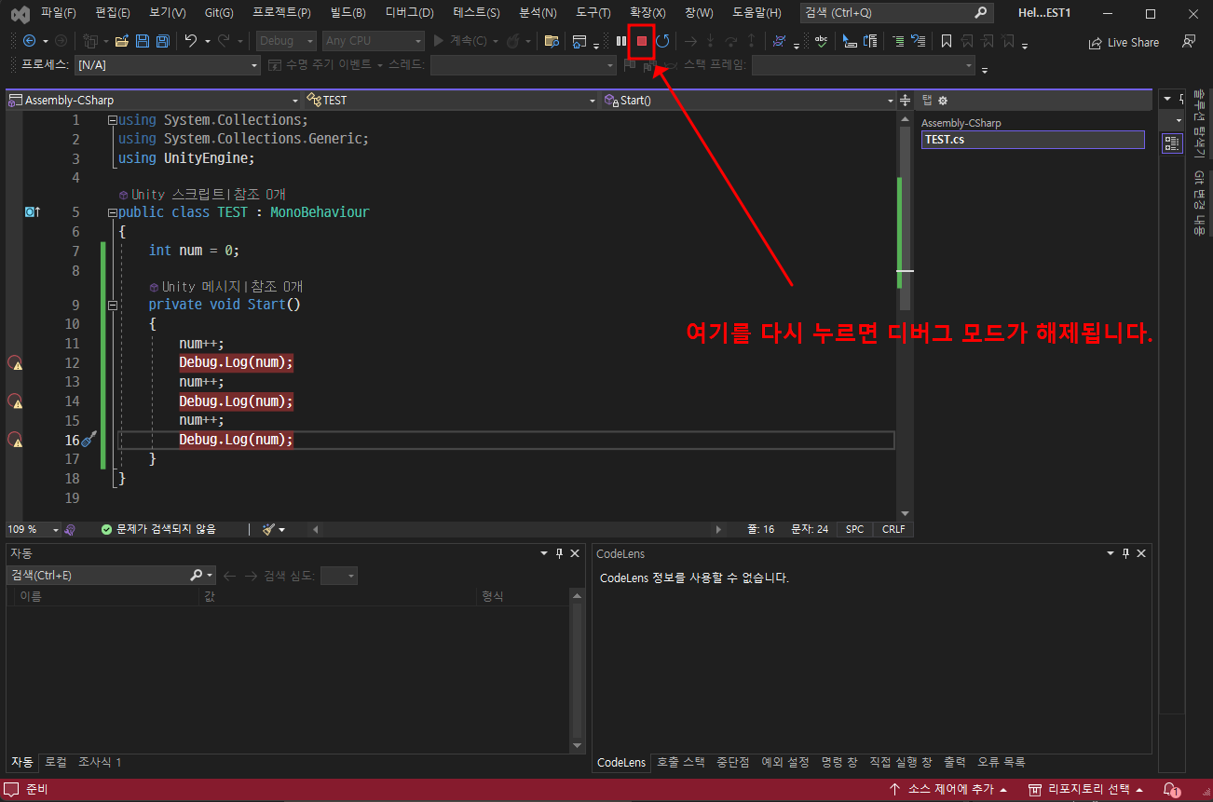Click the tab panel gear settings icon
Screen dimensions: 1213x802
pyautogui.click(x=942, y=100)
